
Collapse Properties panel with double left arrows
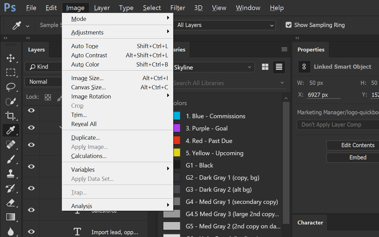[x=297, y=38]
